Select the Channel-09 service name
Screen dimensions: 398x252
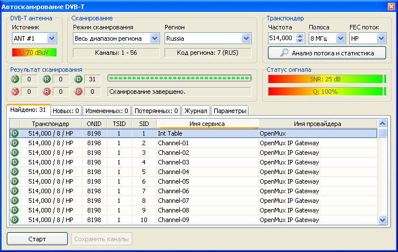coord(174,220)
